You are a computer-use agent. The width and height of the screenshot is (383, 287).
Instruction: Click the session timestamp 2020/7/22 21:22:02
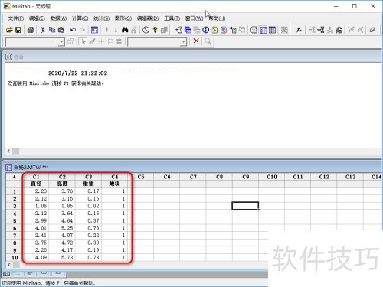[x=78, y=73]
